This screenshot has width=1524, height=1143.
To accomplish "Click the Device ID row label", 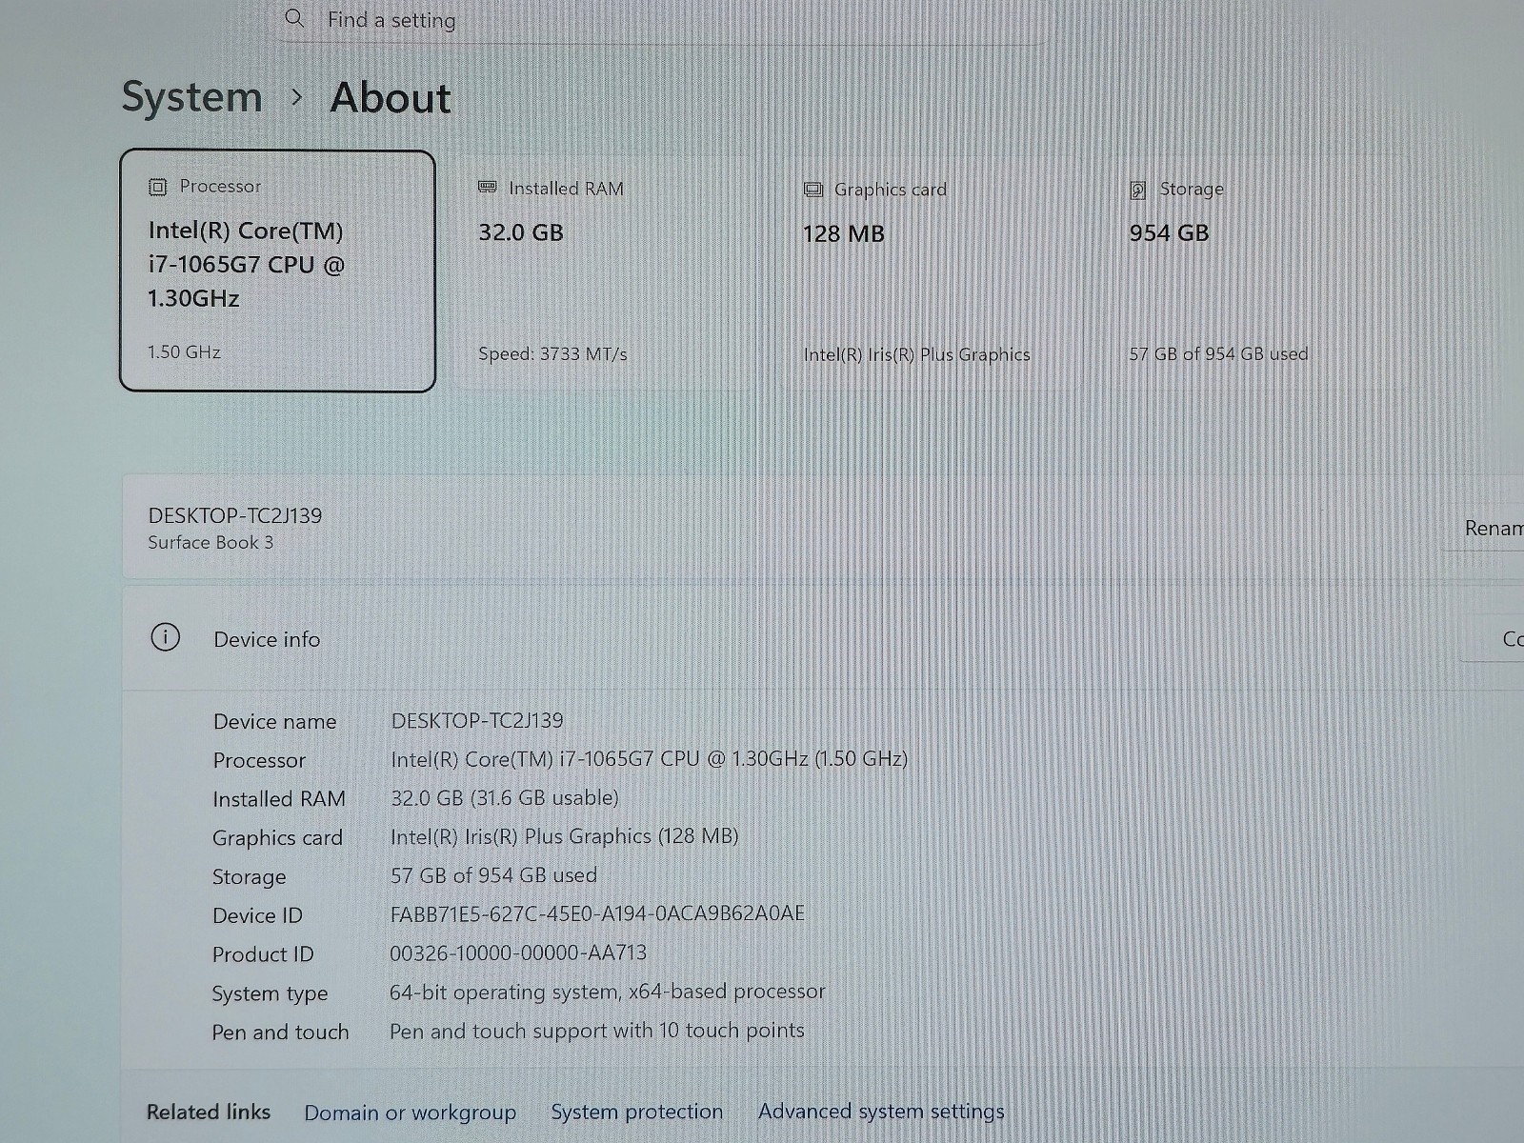I will [x=257, y=916].
